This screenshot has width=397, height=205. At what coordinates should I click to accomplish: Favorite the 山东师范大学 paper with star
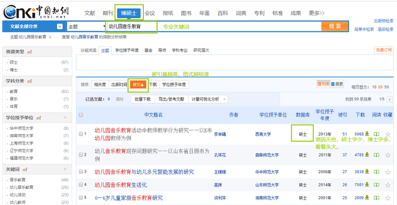(388, 185)
